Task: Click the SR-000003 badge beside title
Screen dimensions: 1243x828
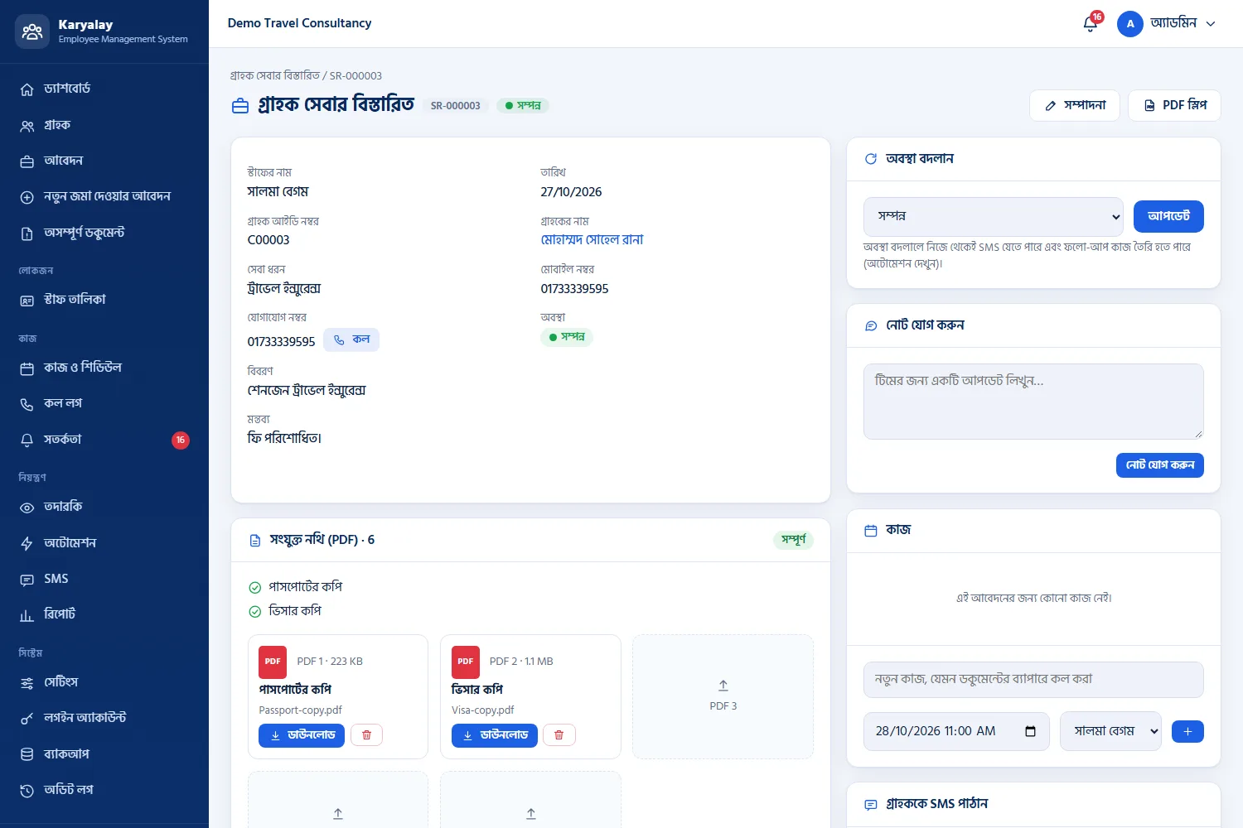Action: click(455, 106)
